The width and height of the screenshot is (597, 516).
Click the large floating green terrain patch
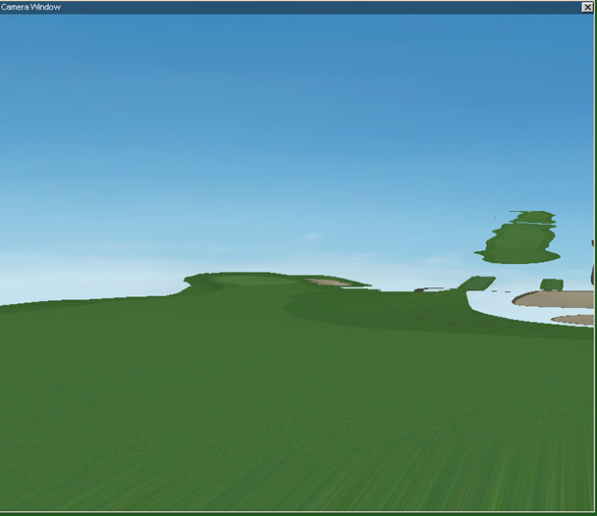520,240
